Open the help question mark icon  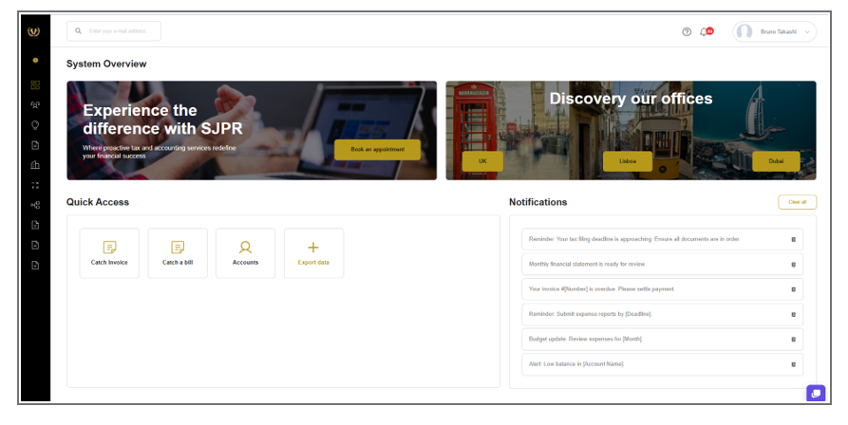tap(687, 31)
